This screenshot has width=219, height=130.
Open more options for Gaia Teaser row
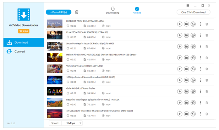point(201,91)
